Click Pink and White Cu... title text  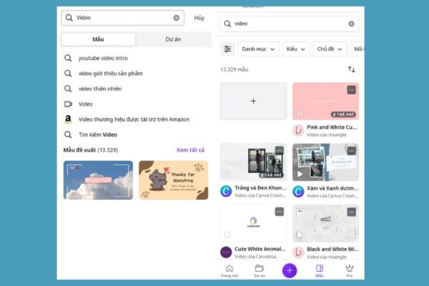(x=332, y=127)
